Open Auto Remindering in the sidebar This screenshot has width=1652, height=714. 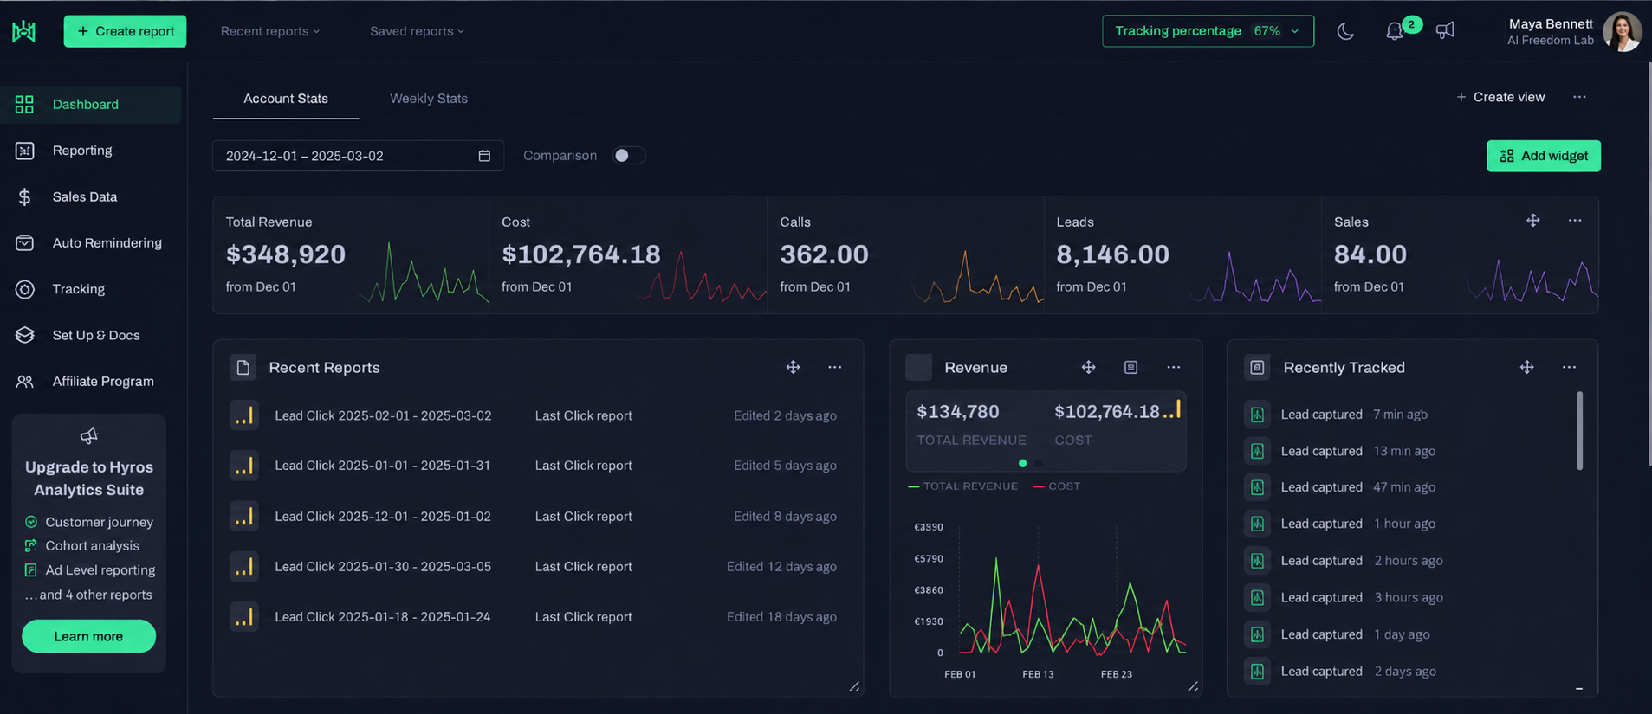pyautogui.click(x=90, y=243)
